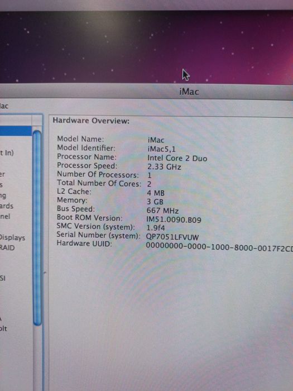Screen dimensions: 293x391
Task: Select sidebar item ending in RAID
Action: tap(7, 247)
